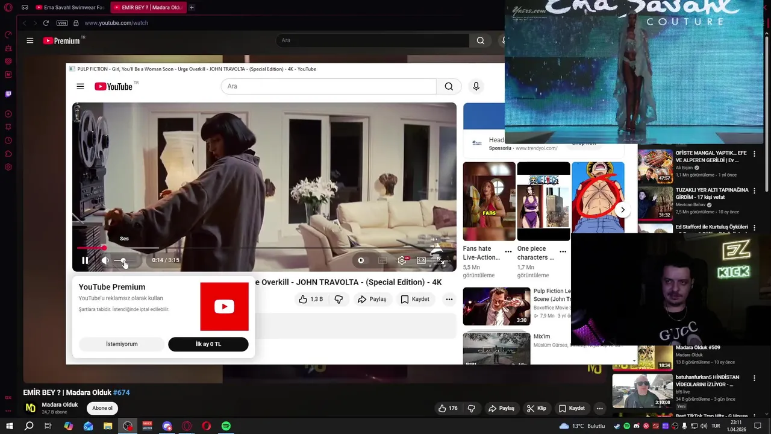Save Madara Olduk video with Kaydet

point(571,408)
